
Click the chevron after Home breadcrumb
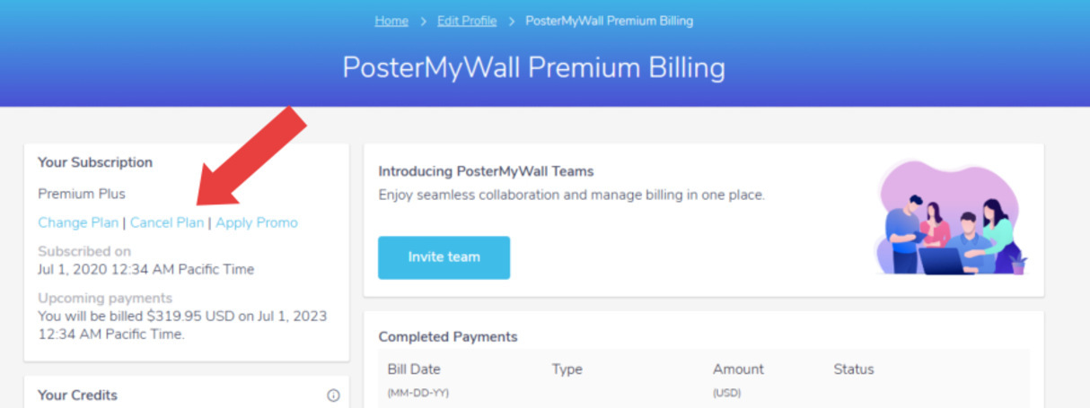(423, 21)
